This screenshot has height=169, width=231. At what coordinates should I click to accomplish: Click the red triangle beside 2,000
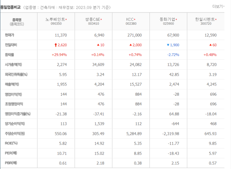point(131,45)
